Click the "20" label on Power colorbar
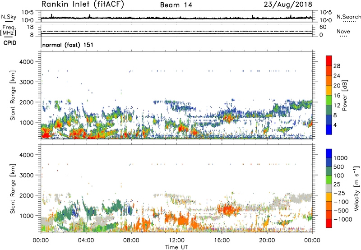The width and height of the screenshot is (361, 250). click(x=337, y=86)
